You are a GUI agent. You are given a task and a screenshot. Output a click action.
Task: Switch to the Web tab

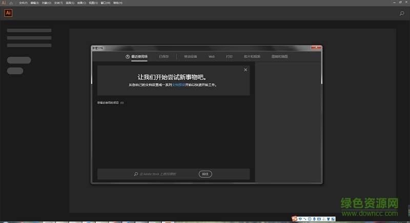pos(211,56)
